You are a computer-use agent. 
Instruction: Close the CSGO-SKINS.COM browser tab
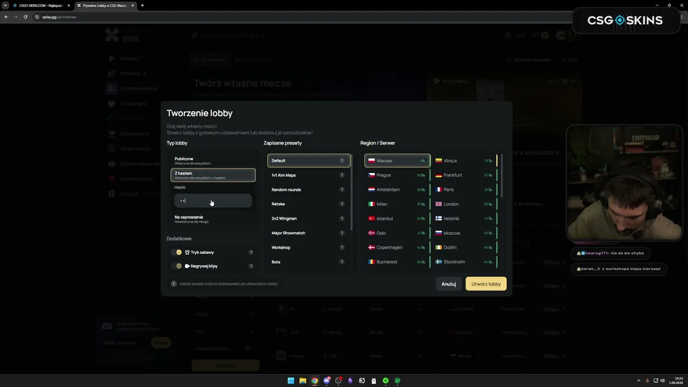(x=69, y=5)
